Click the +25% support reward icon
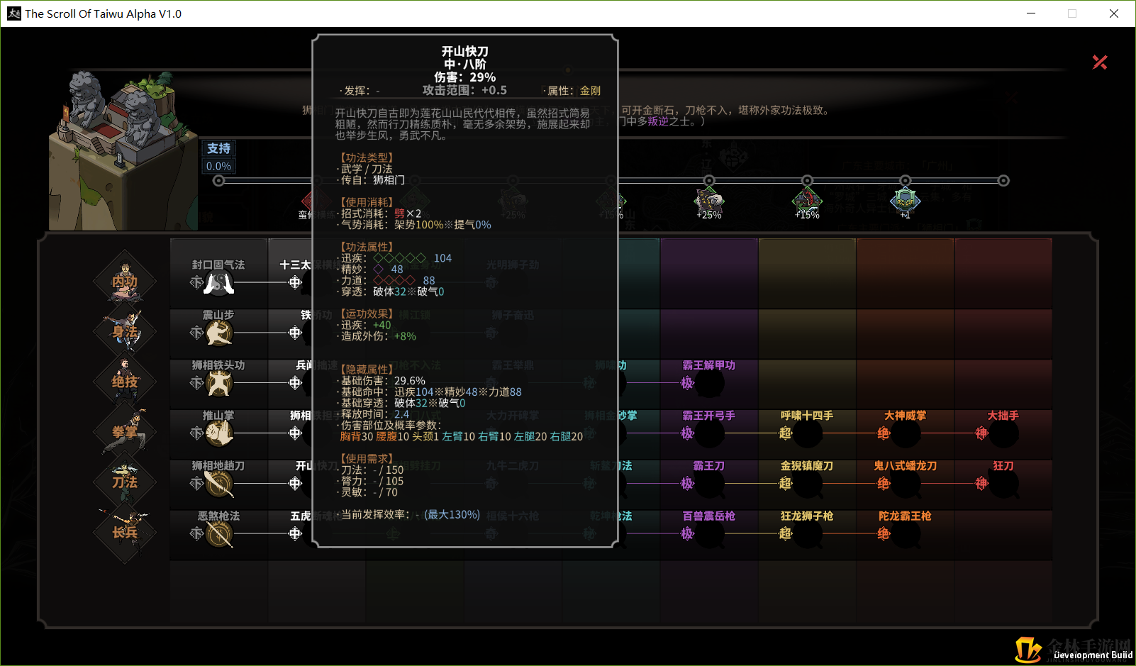This screenshot has height=666, width=1136. coord(709,201)
